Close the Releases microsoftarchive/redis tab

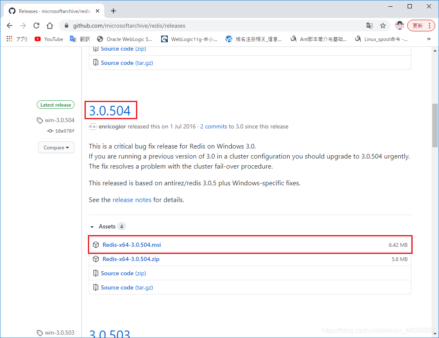[x=98, y=11]
